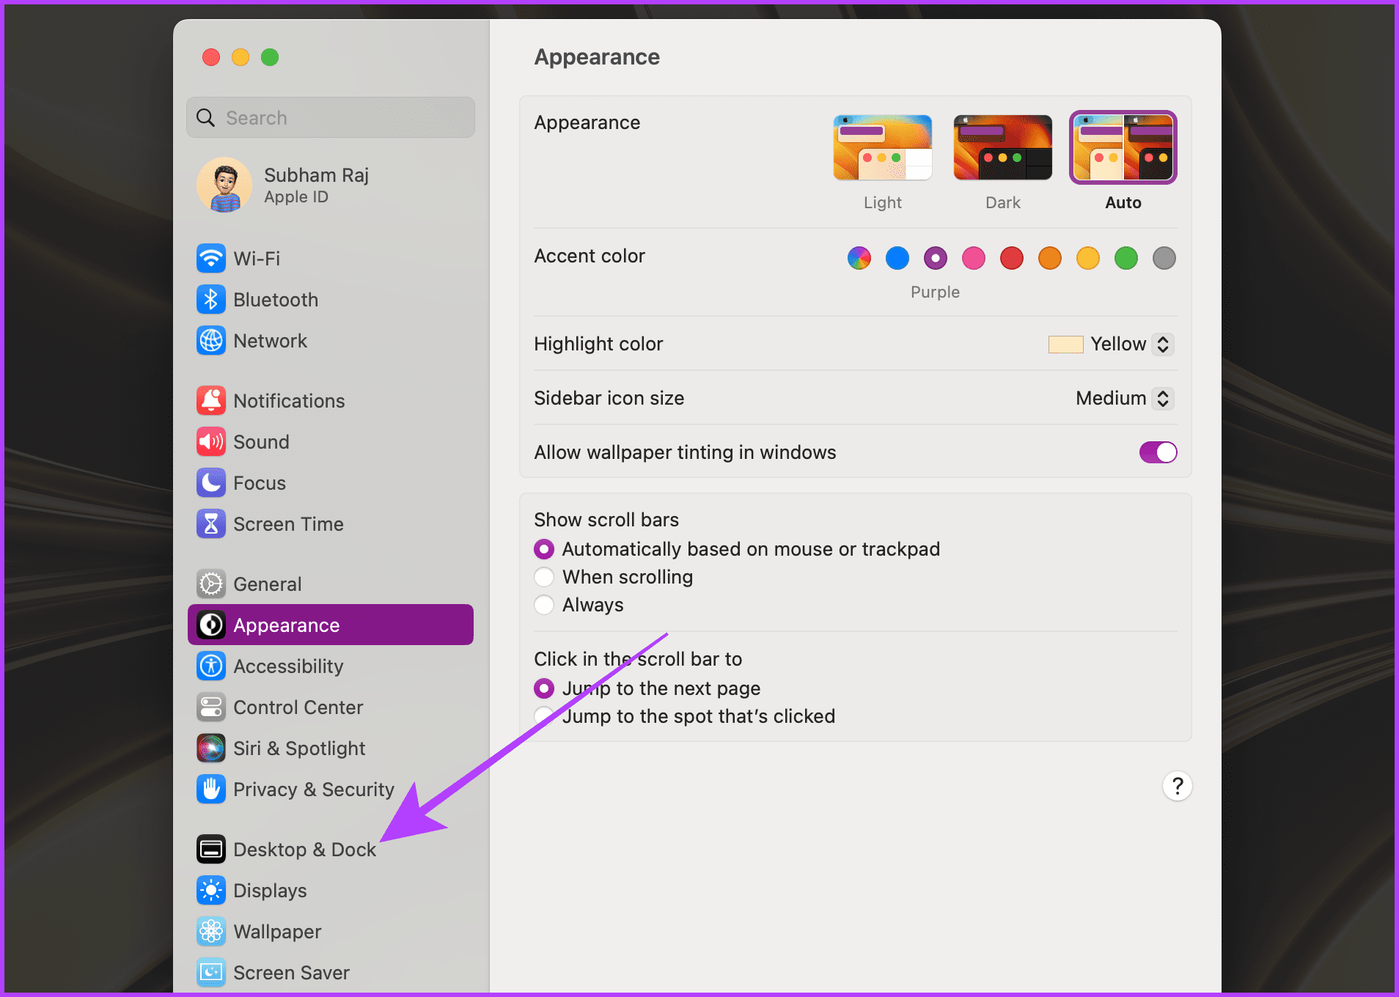This screenshot has width=1399, height=997.
Task: Click the Help question mark button
Action: coord(1178,786)
